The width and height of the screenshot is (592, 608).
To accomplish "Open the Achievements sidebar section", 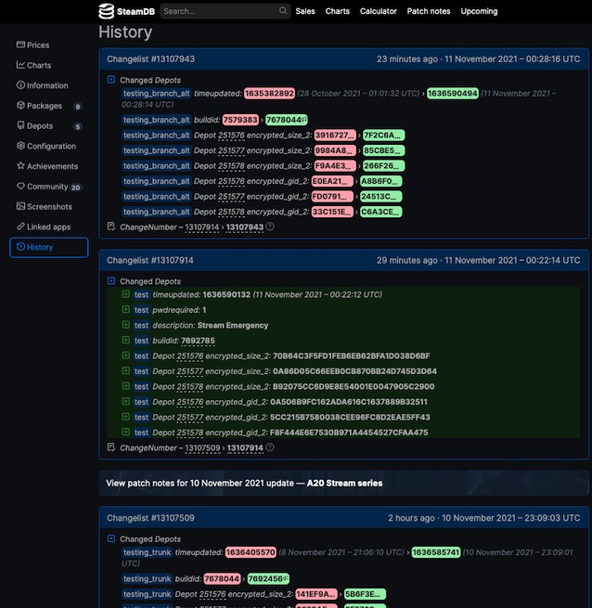I will 52,166.
